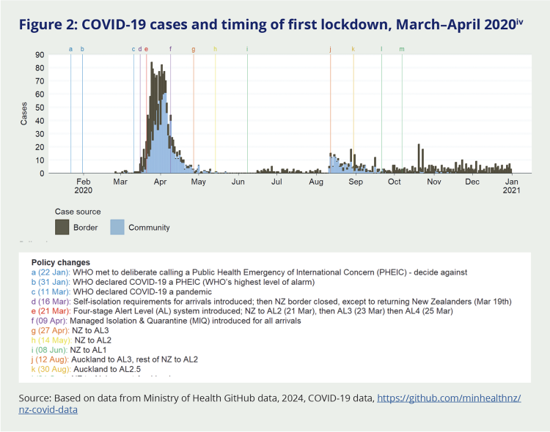Select timeline marker 'j' above the chart
The height and width of the screenshot is (432, 550).
click(330, 49)
